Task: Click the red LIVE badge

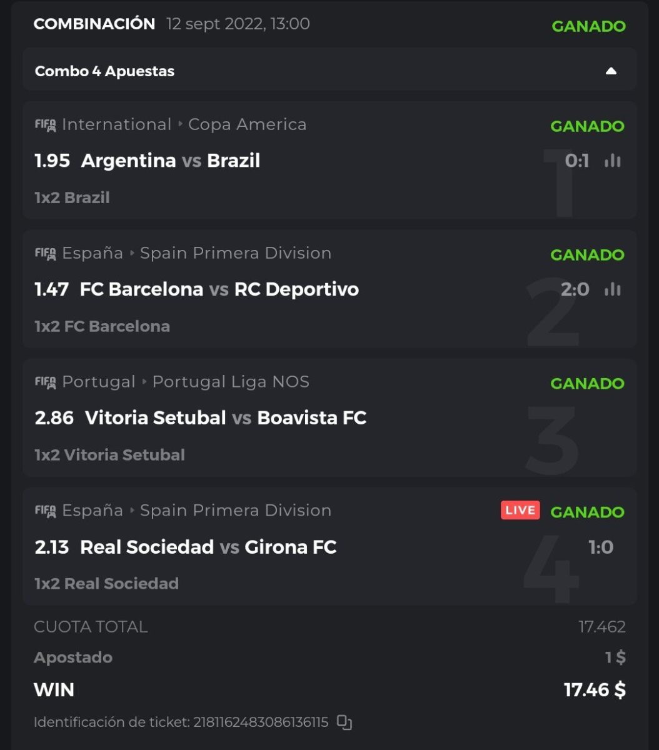Action: click(520, 511)
